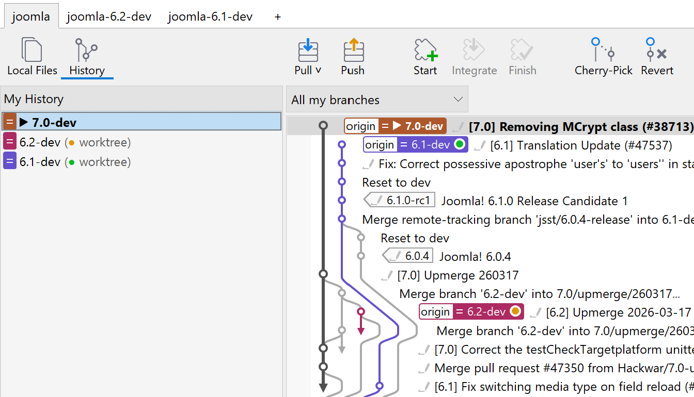This screenshot has height=397, width=694.
Task: Click the pink color swatch next to 6.2-dev
Action: 9,142
